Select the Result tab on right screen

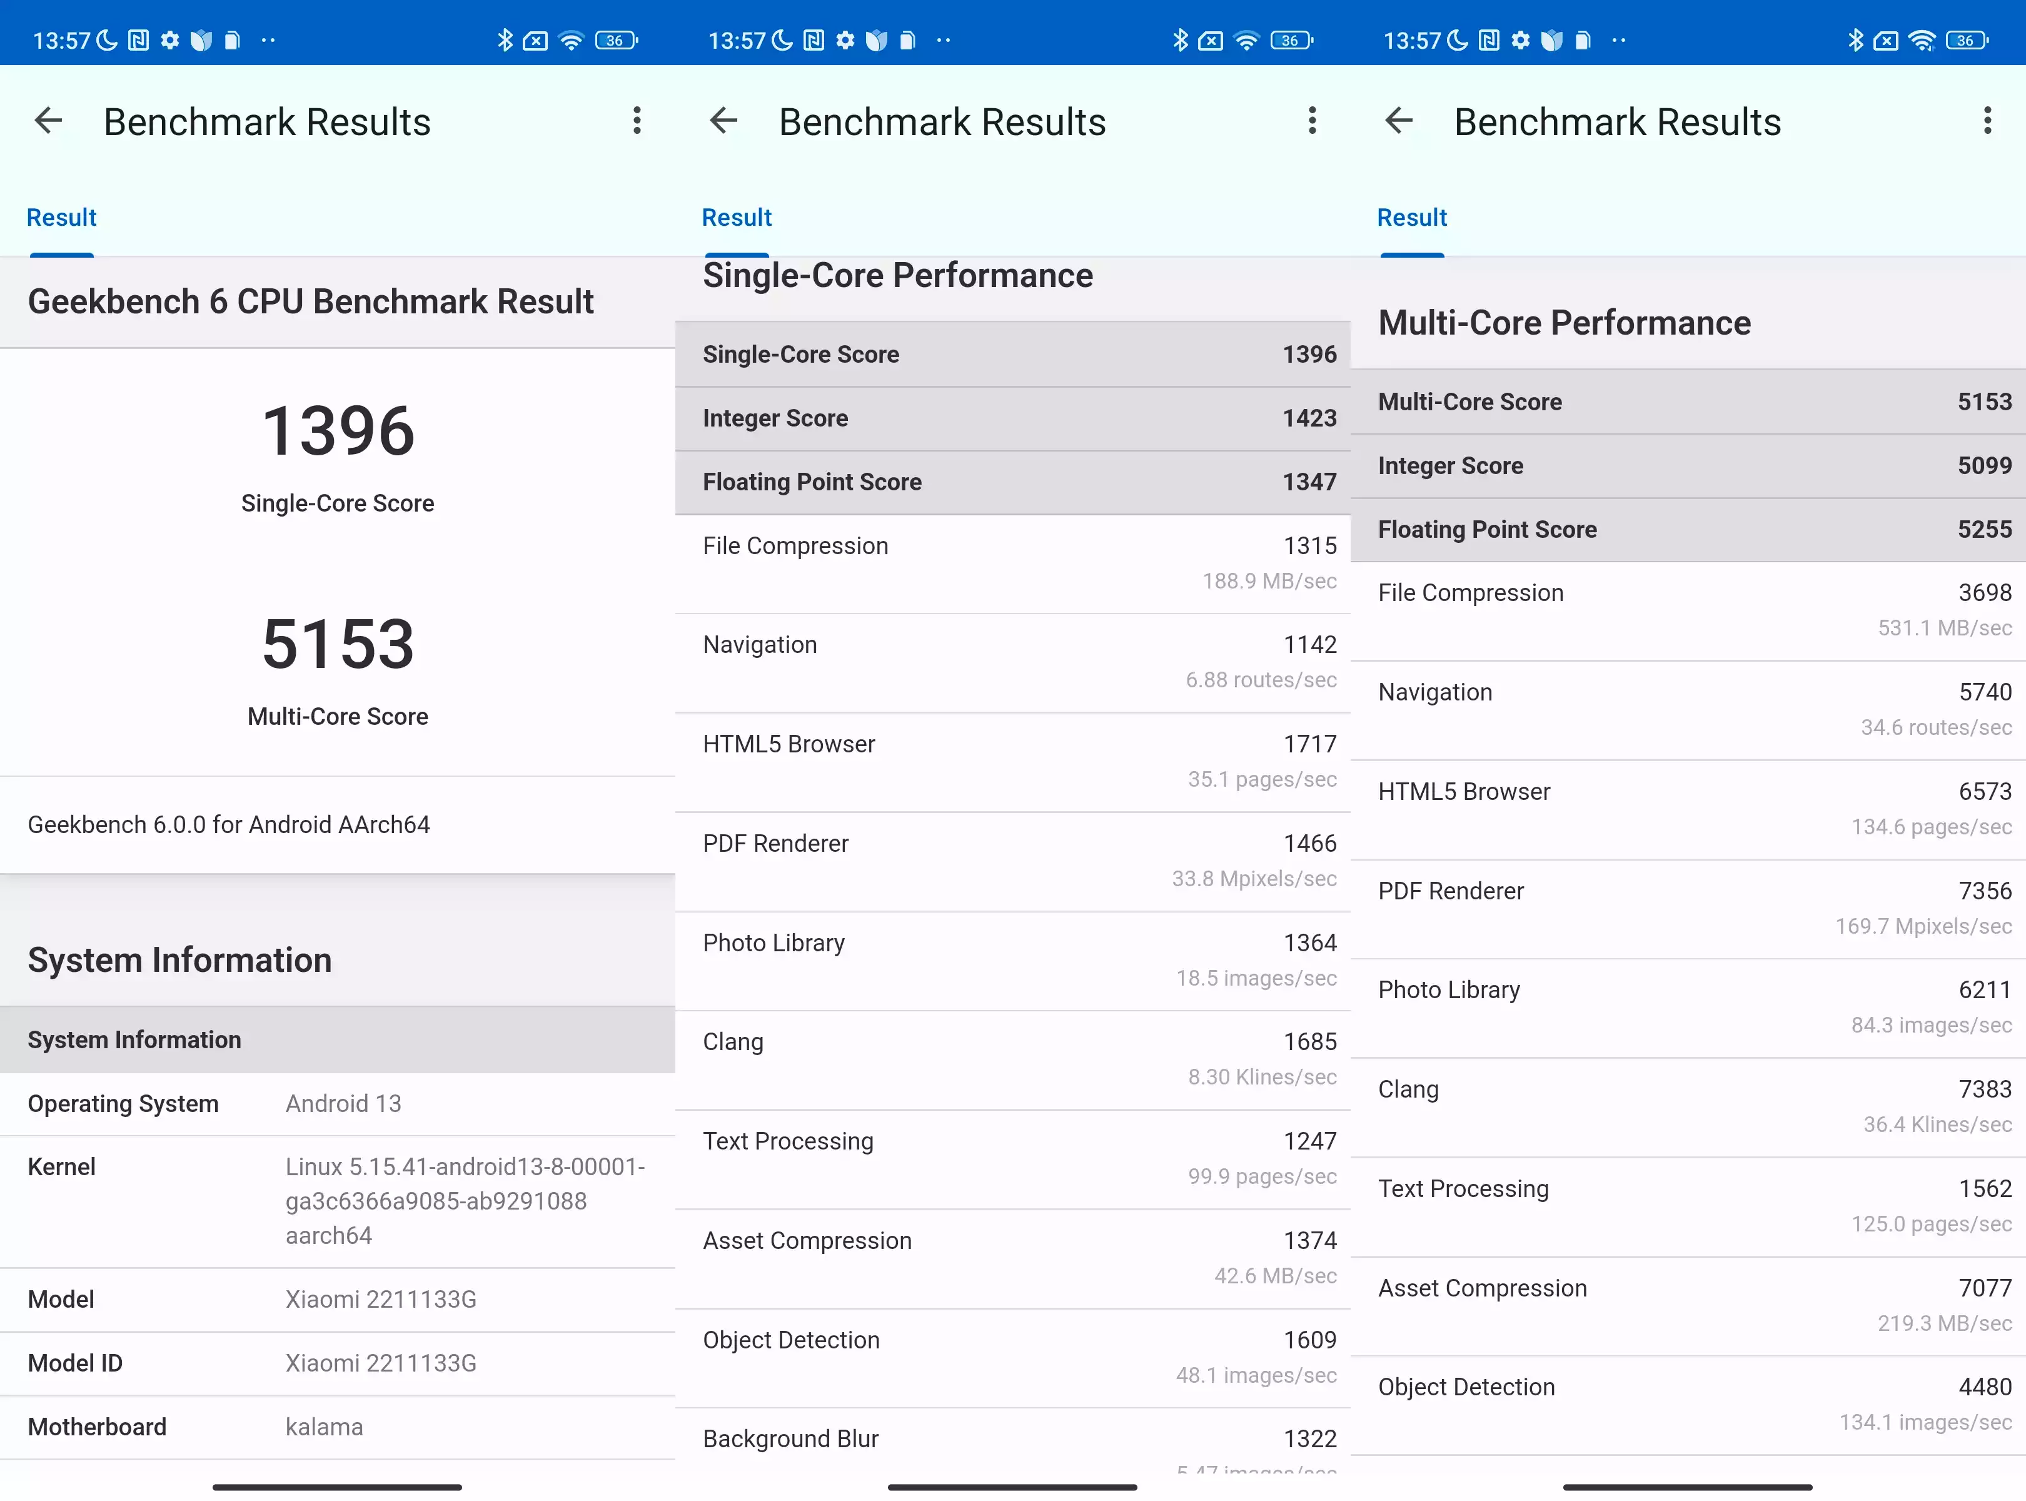(x=1412, y=218)
